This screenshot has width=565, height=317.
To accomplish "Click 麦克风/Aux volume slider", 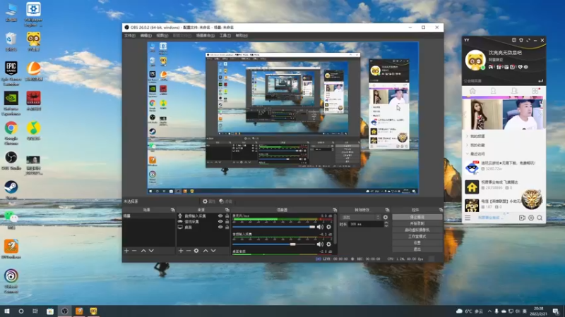I will 274,227.
